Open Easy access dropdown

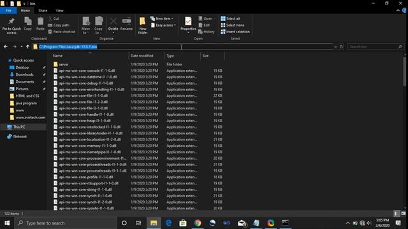point(163,25)
